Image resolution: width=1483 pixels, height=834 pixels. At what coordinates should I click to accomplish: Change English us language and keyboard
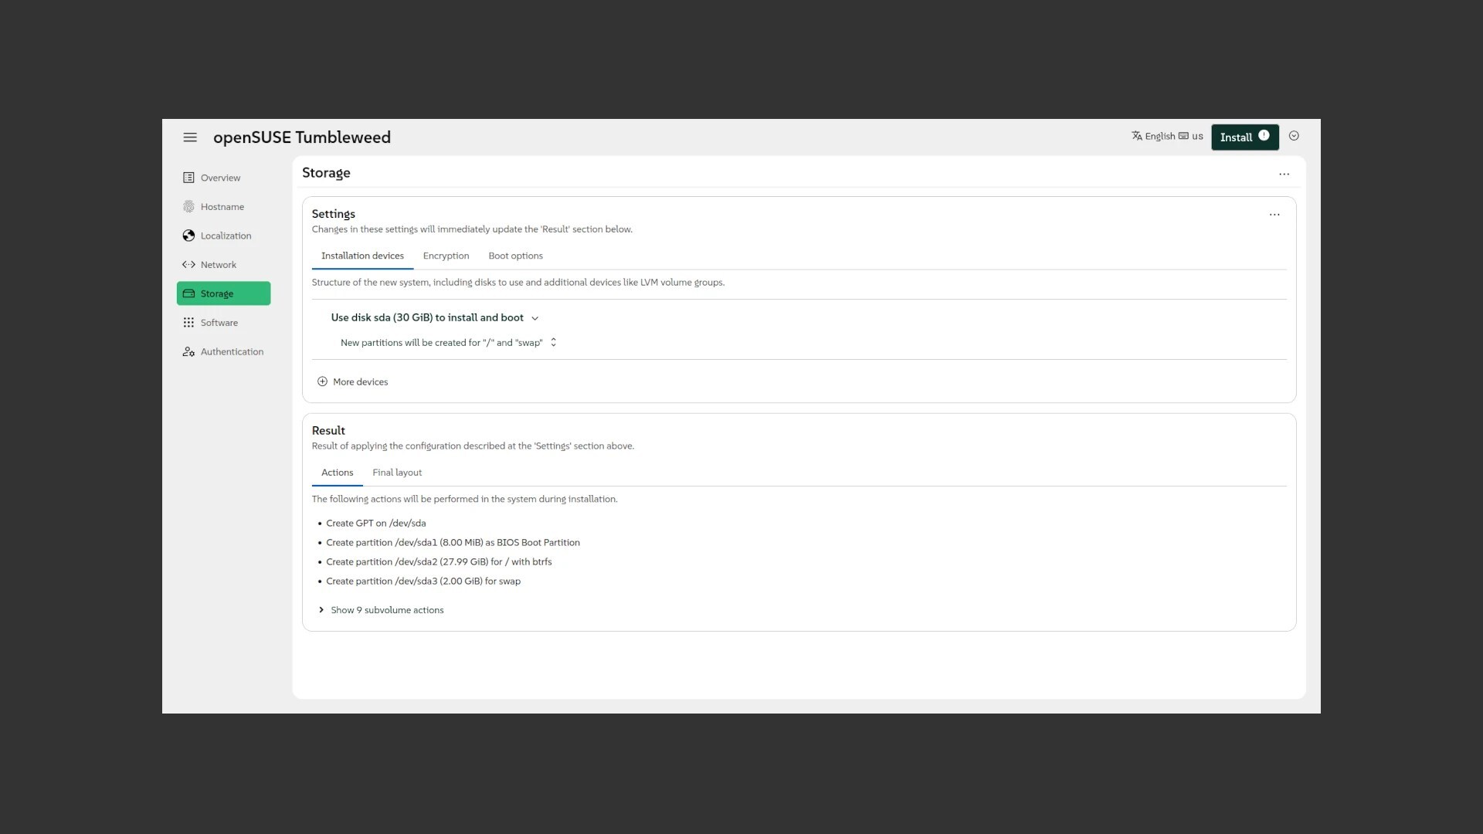(1167, 136)
